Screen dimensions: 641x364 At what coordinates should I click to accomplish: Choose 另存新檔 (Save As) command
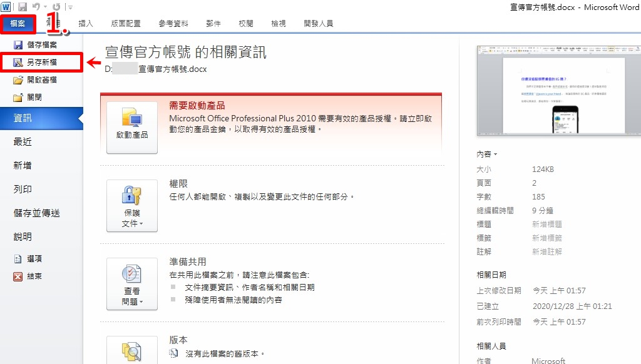pyautogui.click(x=42, y=62)
